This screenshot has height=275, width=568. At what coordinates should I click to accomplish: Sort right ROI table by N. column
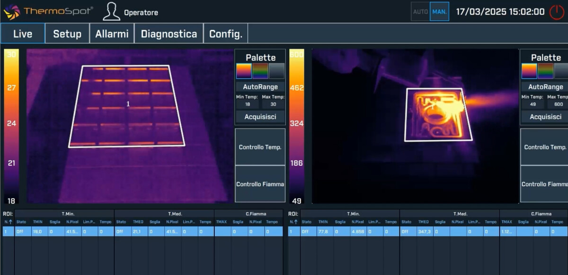coord(293,222)
